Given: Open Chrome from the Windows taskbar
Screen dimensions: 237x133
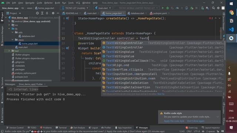Looking at the screenshot, I should (231, 12).
